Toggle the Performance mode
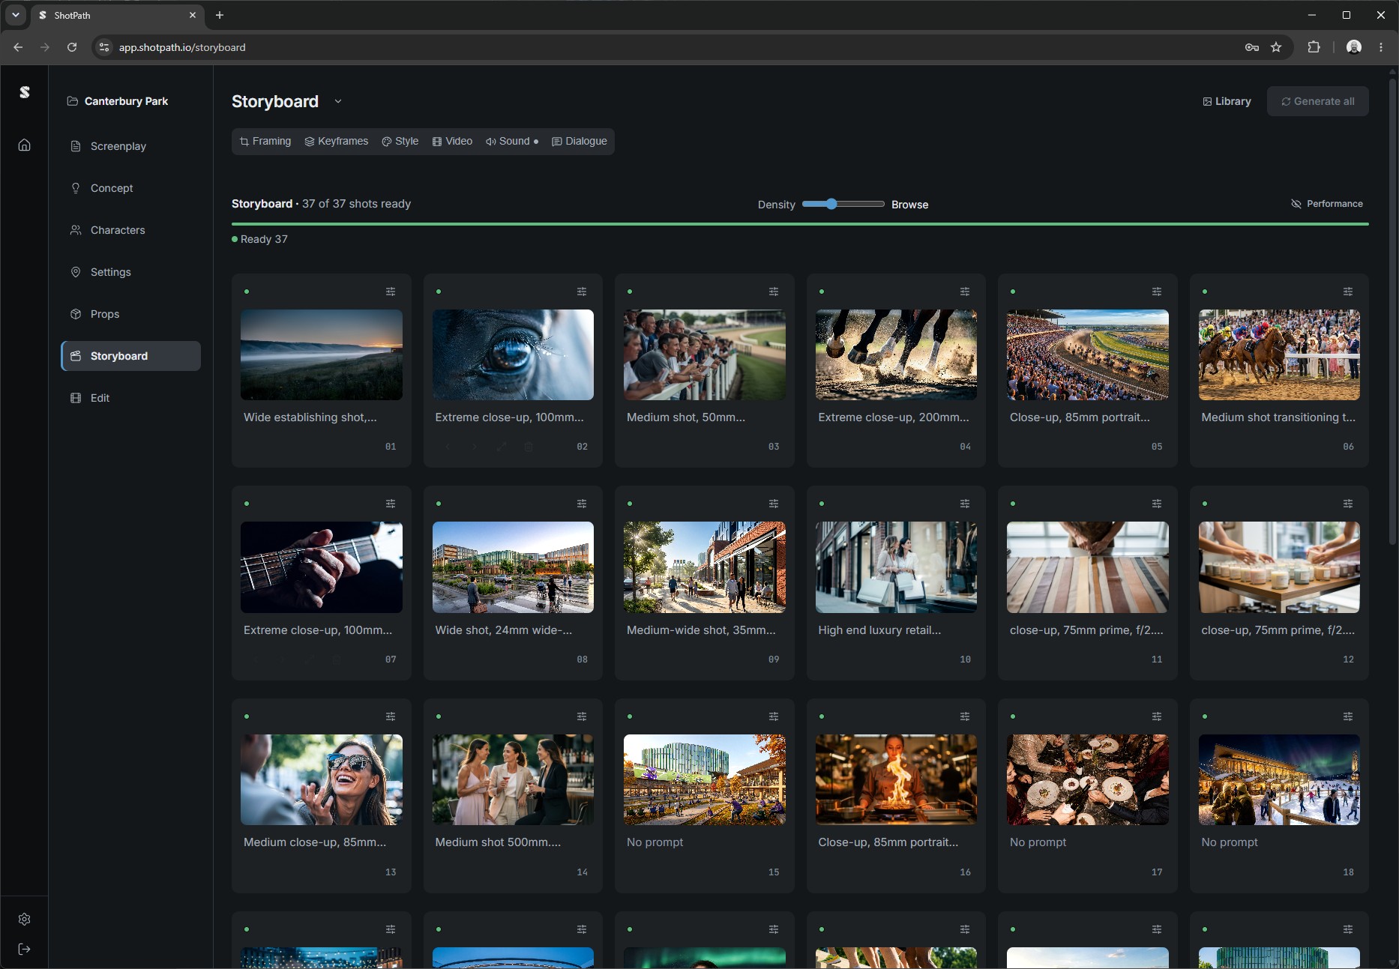 pos(1327,204)
